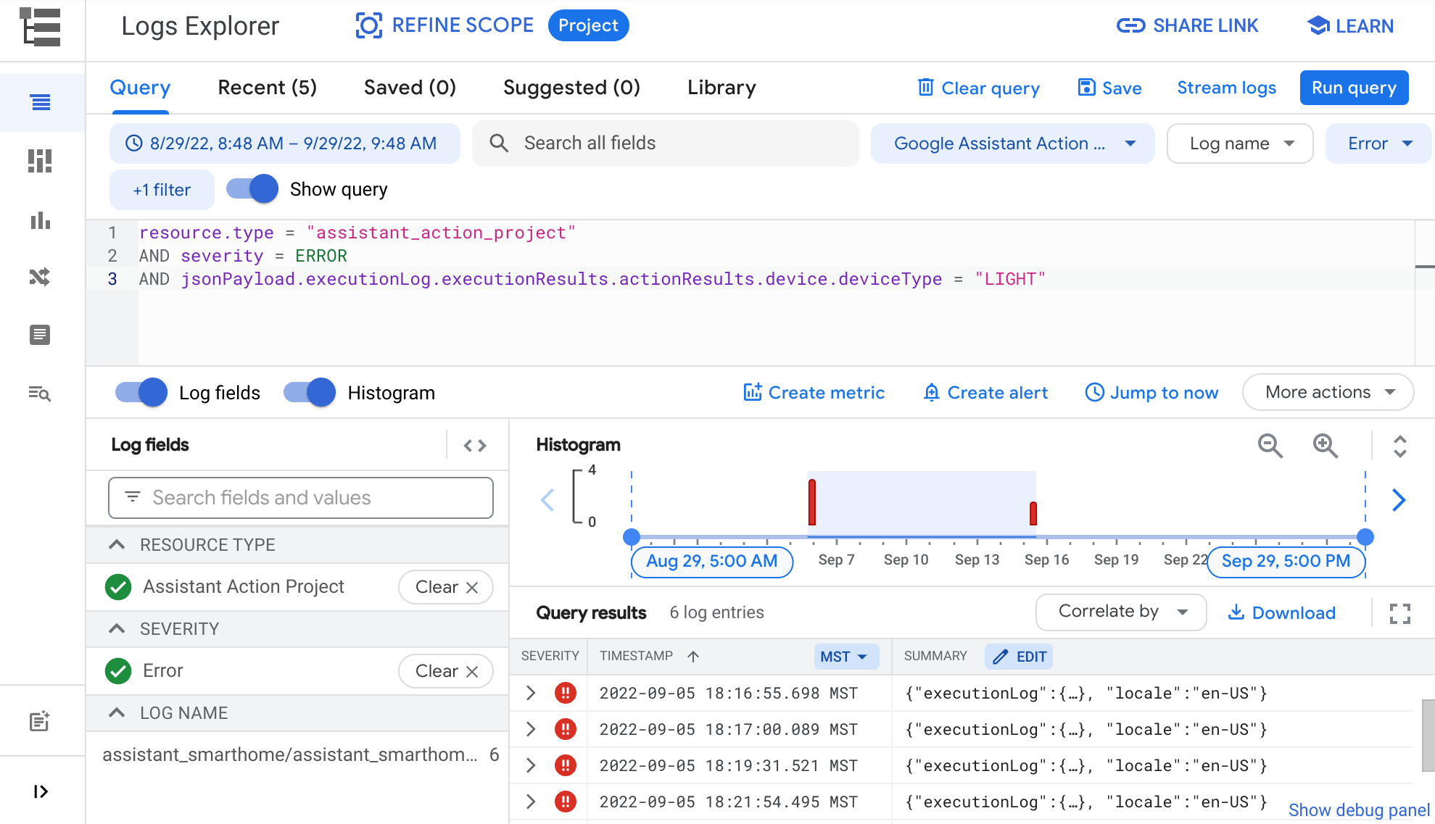Screen dimensions: 1435x824
Task: Expand the severity Error filter dropdown
Action: [x=1380, y=143]
